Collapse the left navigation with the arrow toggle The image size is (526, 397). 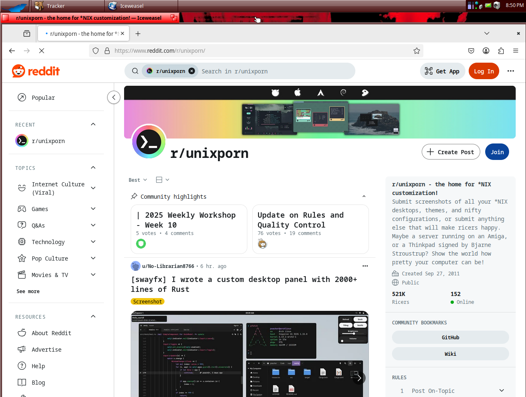(x=114, y=97)
